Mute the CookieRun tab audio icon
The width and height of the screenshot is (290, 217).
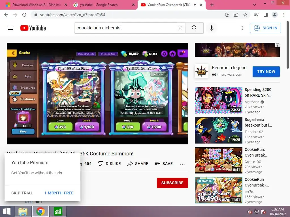click(x=195, y=5)
